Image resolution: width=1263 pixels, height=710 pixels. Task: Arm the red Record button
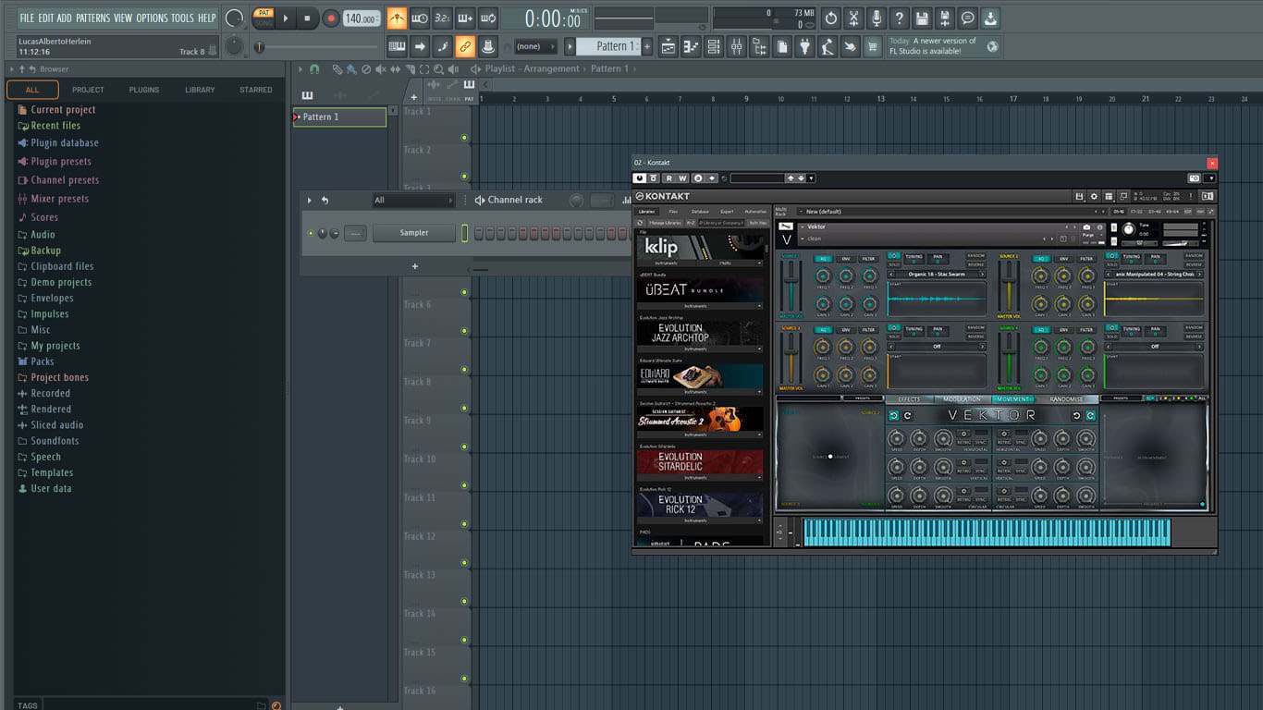(x=331, y=18)
